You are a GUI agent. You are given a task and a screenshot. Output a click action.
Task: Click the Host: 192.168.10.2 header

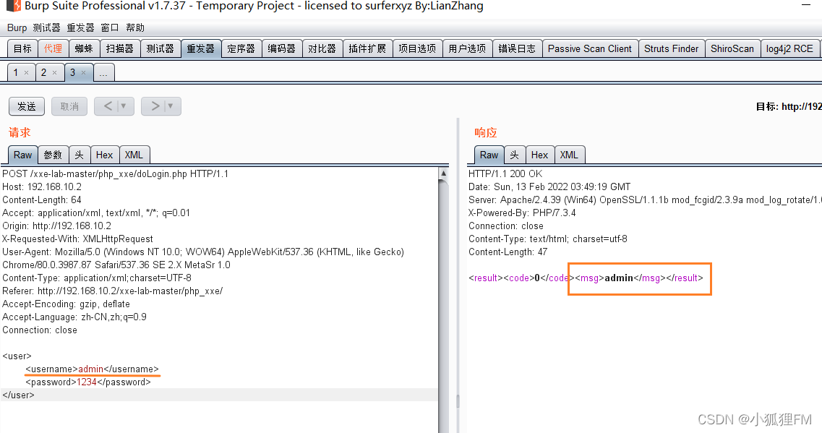click(x=42, y=187)
